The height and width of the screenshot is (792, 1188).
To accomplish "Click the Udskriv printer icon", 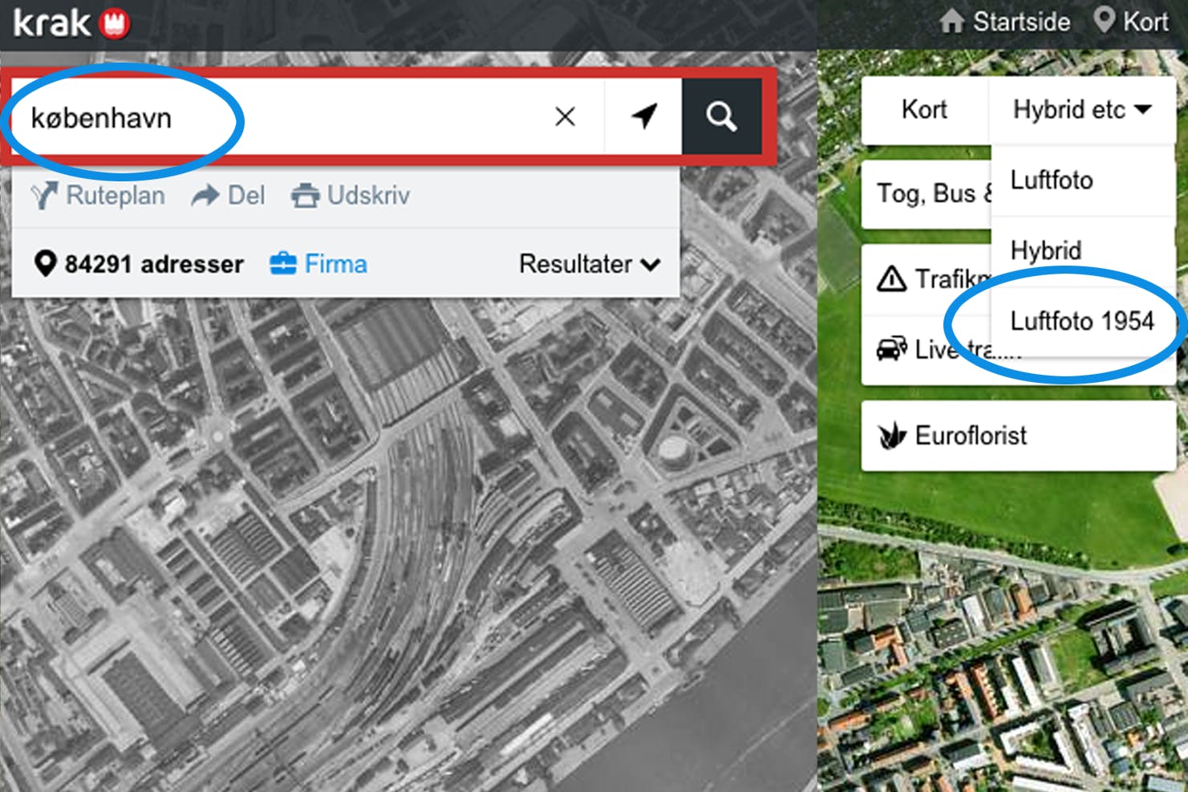I will click(305, 196).
